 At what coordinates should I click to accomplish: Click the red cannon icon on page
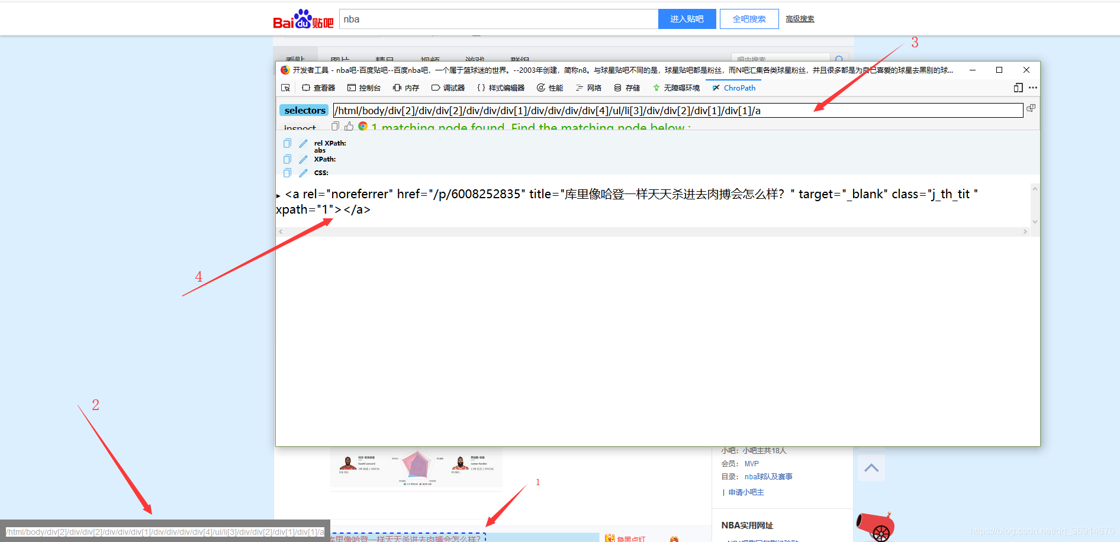tap(875, 527)
